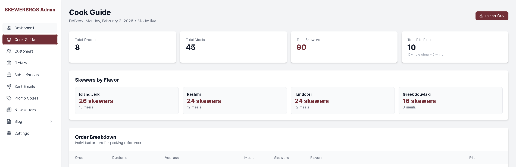Click the Newsletters newspaper icon

point(9,110)
